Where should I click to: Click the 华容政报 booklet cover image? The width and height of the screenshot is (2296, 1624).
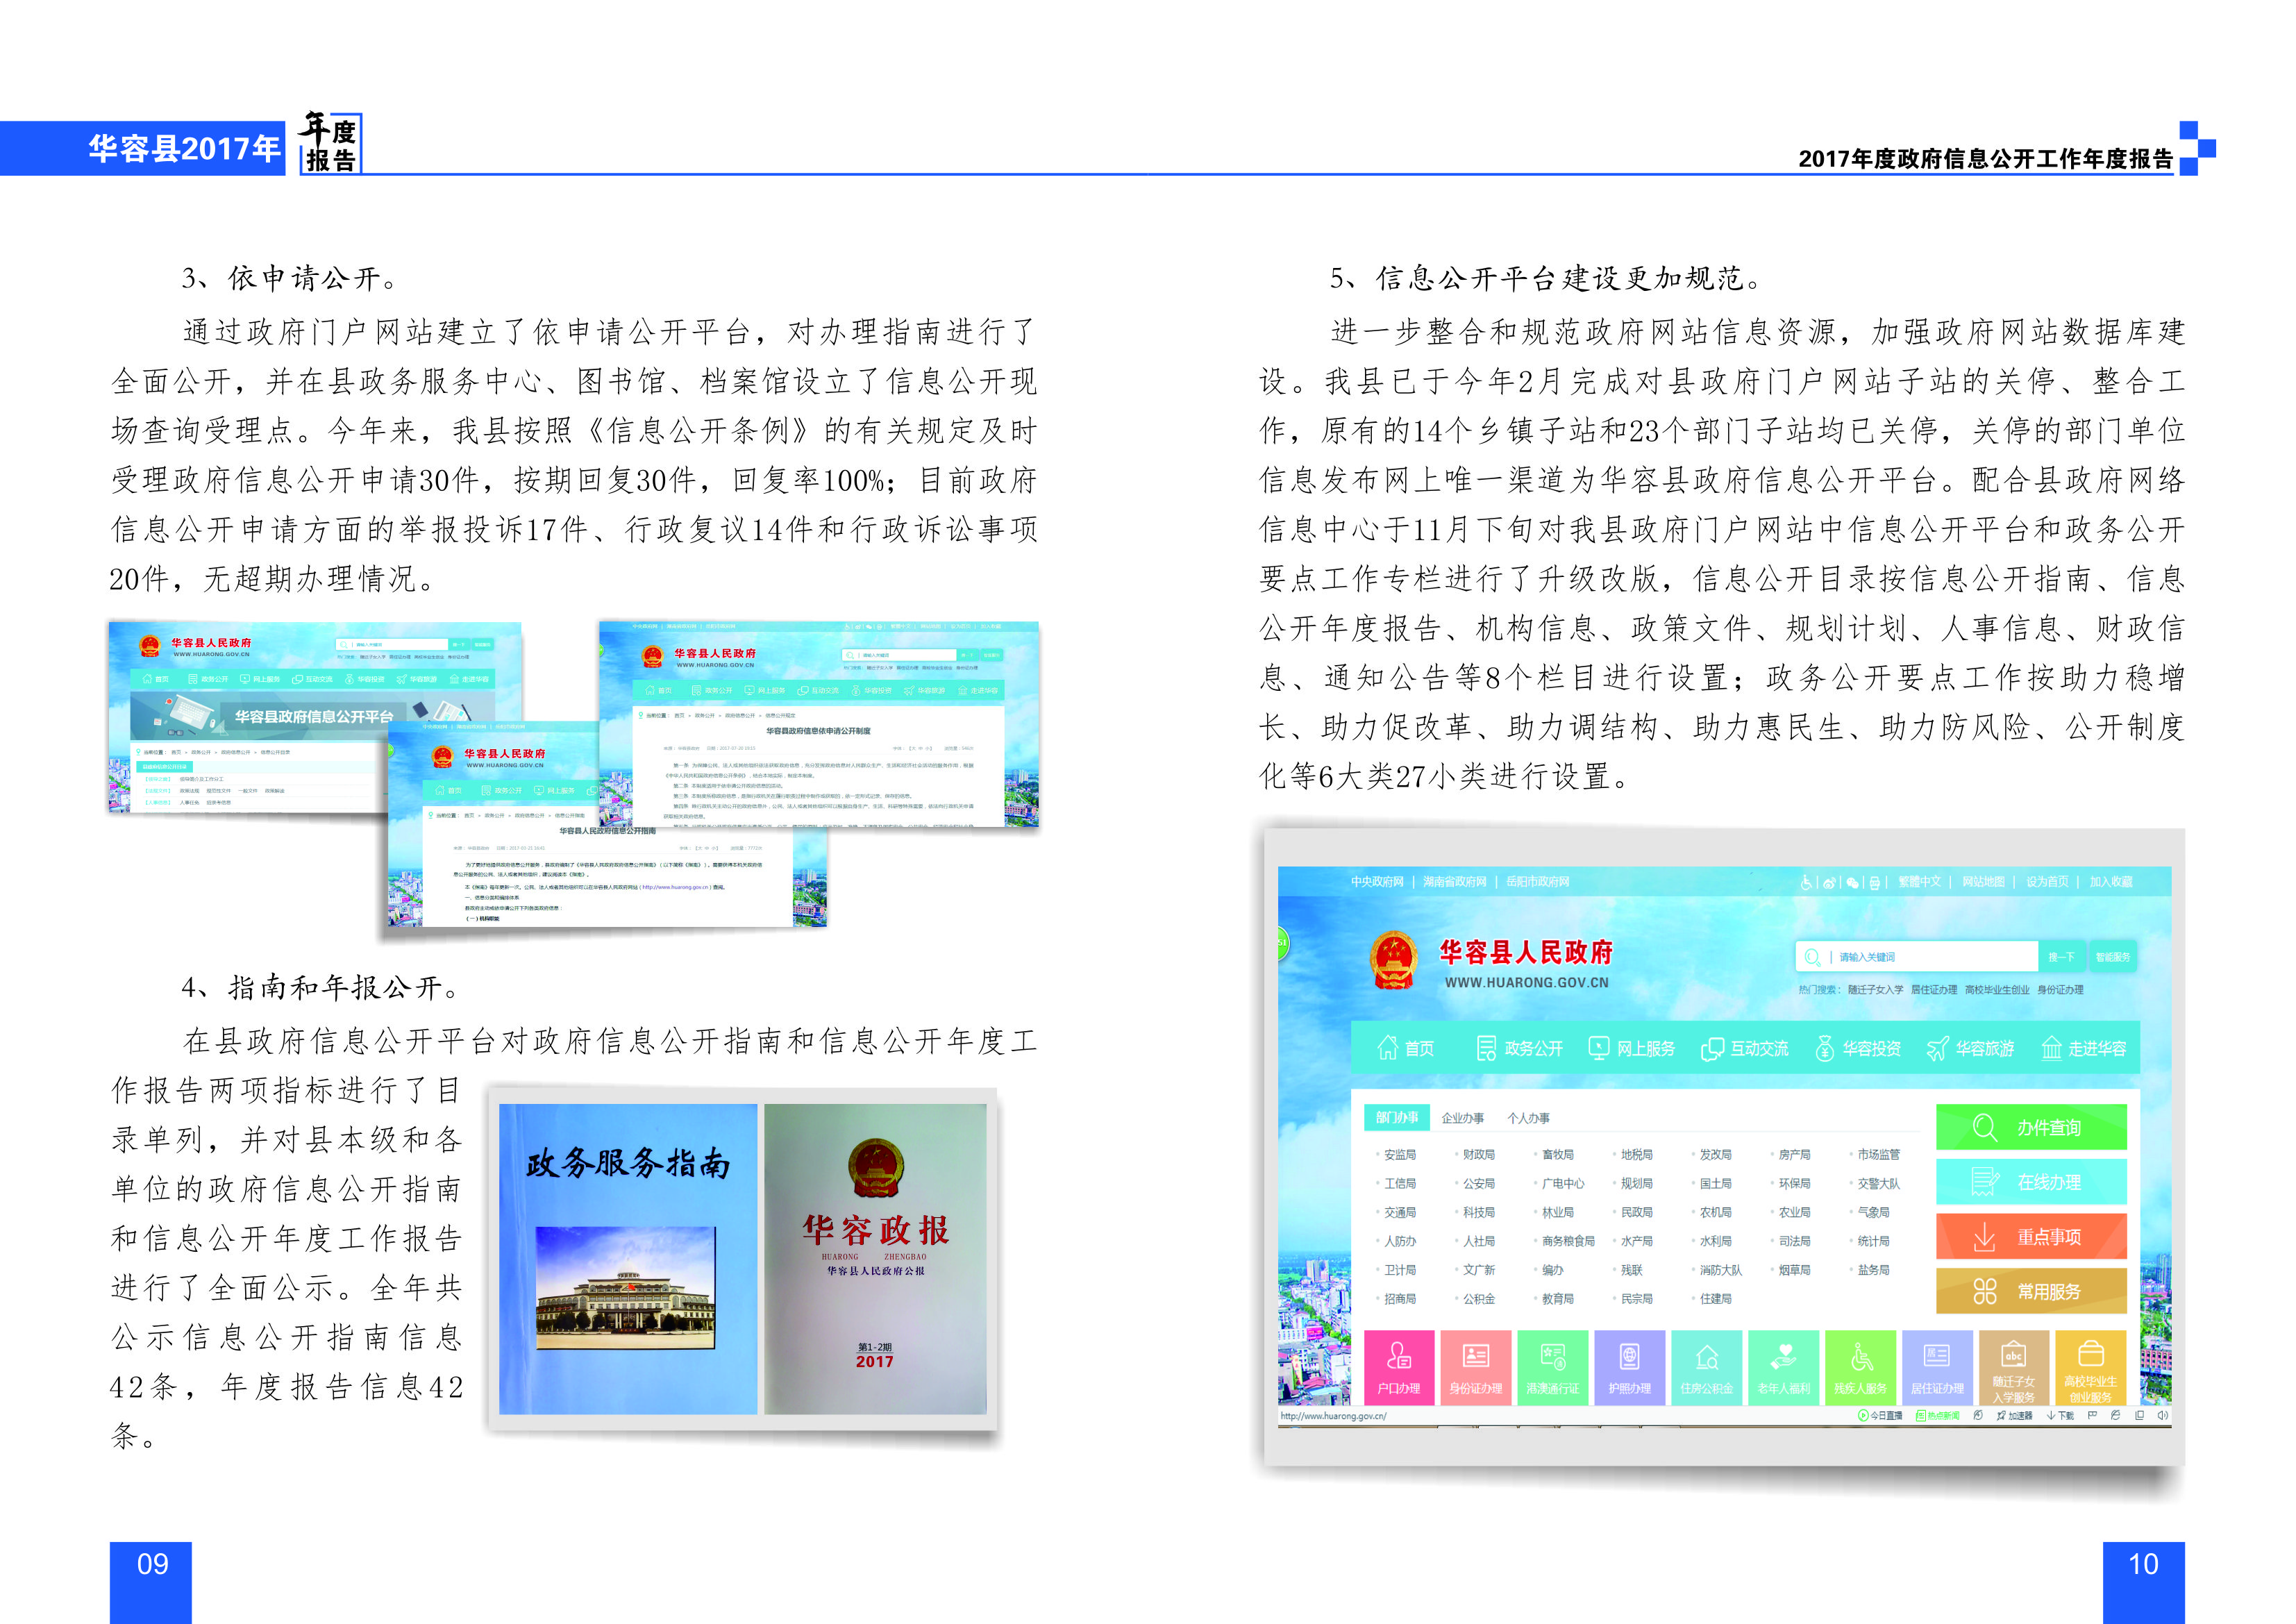pyautogui.click(x=875, y=1259)
